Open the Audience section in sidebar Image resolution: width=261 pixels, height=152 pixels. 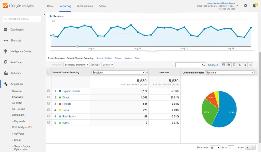(16, 73)
